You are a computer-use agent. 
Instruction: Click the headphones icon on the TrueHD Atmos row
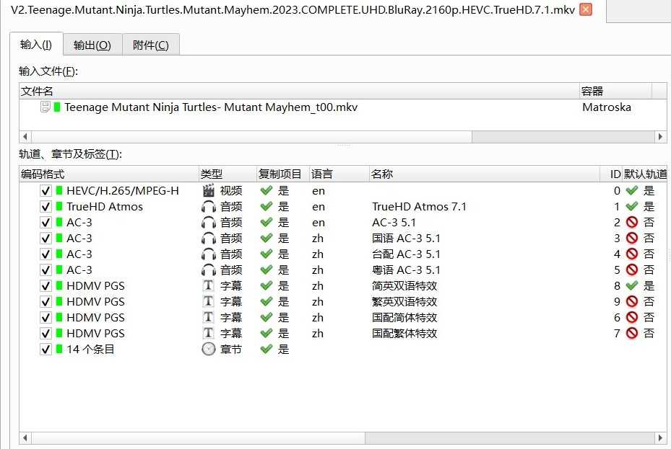(209, 207)
